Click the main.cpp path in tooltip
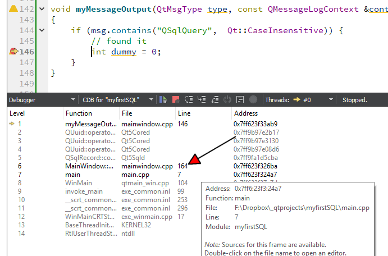The height and width of the screenshot is (256, 388). 302,208
